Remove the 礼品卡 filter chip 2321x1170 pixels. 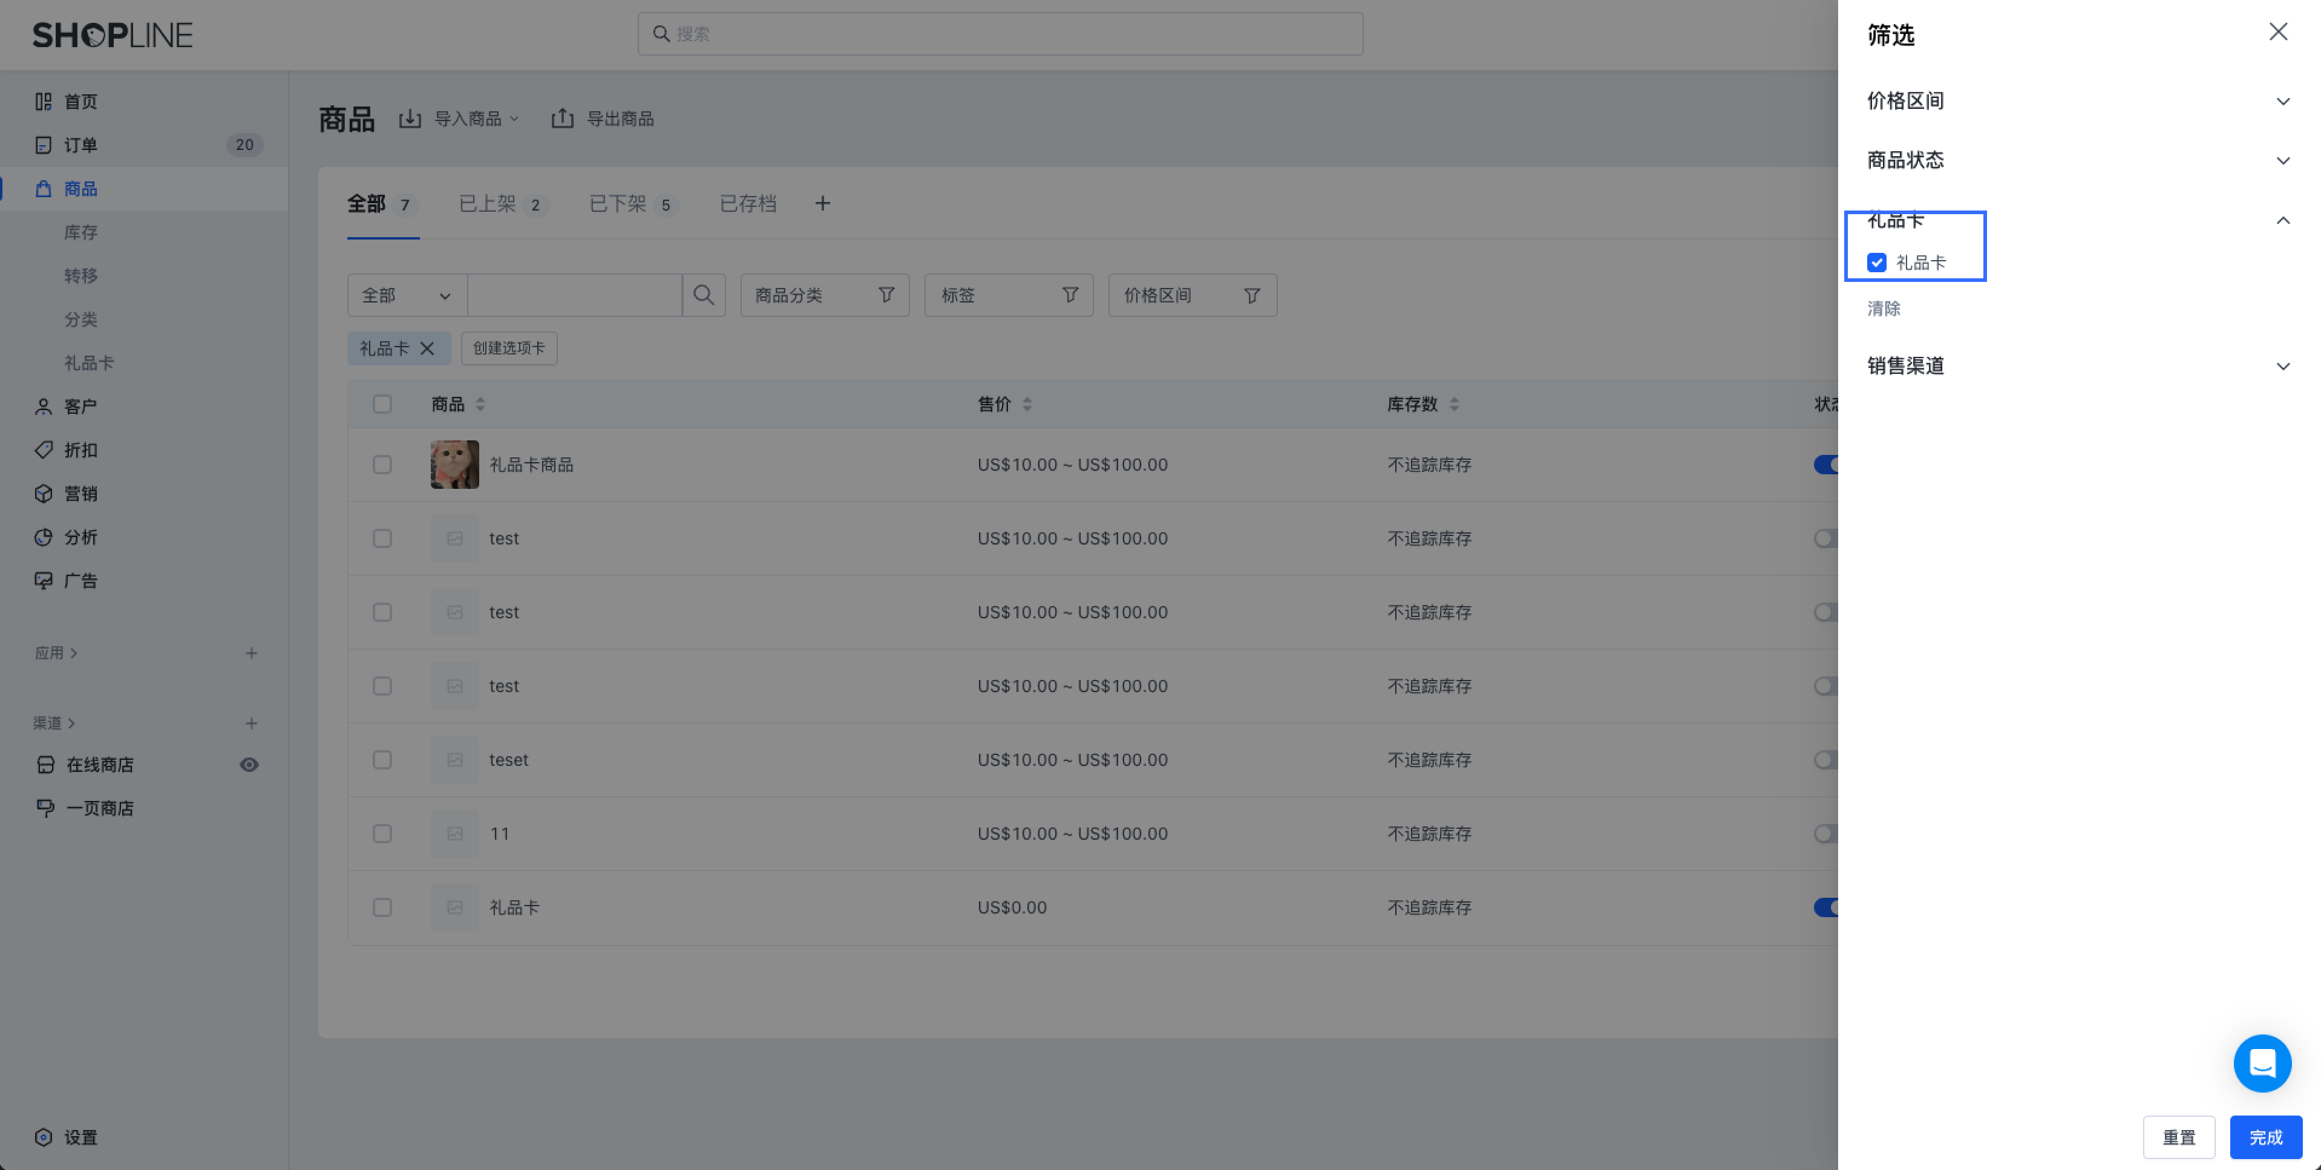427,348
